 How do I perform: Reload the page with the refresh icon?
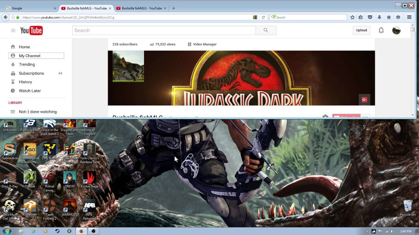263,17
